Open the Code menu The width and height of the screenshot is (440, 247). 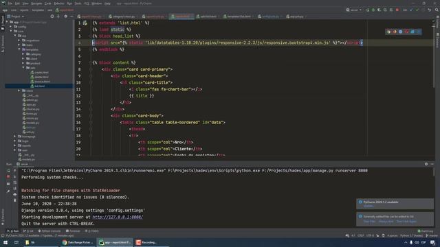coord(47,3)
